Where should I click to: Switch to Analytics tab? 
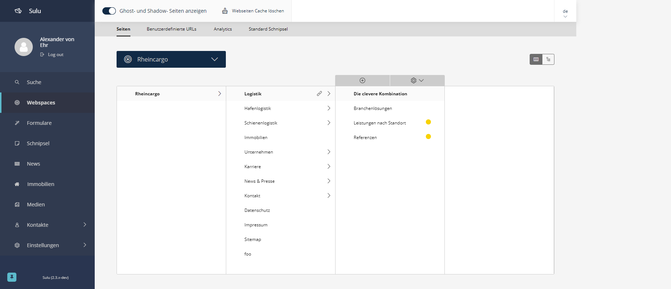[223, 29]
